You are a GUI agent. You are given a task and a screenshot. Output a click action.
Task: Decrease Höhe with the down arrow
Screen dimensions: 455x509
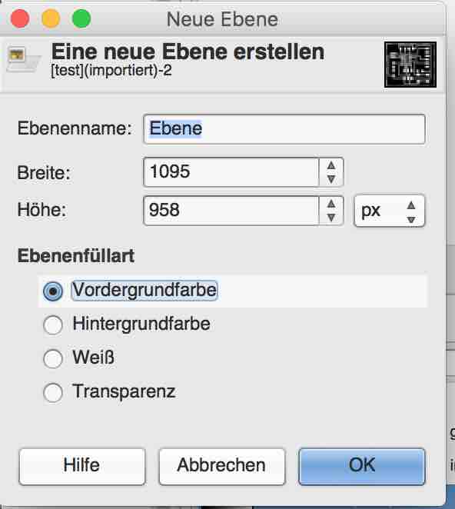[331, 218]
